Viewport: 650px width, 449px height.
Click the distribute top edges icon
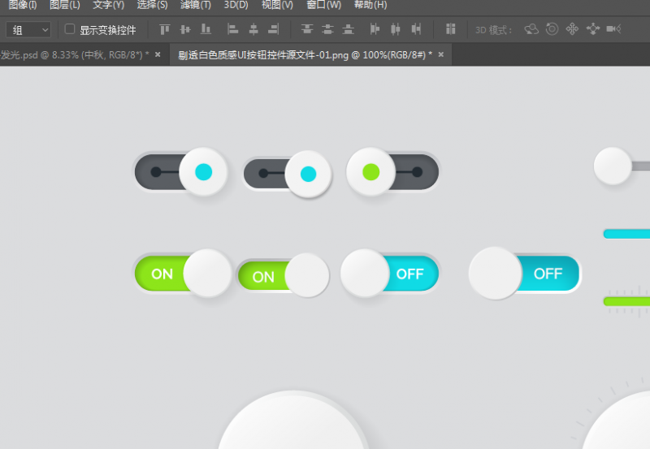pos(307,30)
